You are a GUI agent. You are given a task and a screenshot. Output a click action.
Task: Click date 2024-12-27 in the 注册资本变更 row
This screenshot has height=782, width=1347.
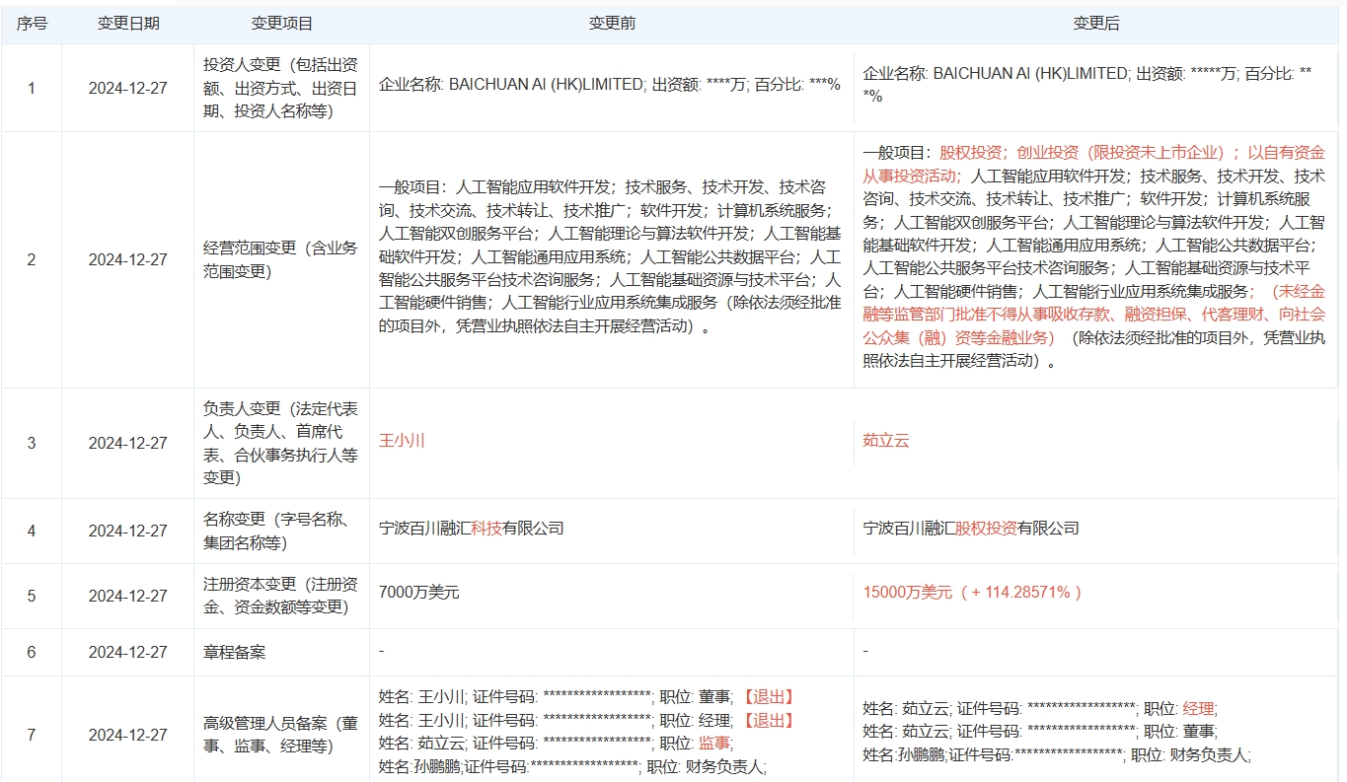click(x=128, y=596)
